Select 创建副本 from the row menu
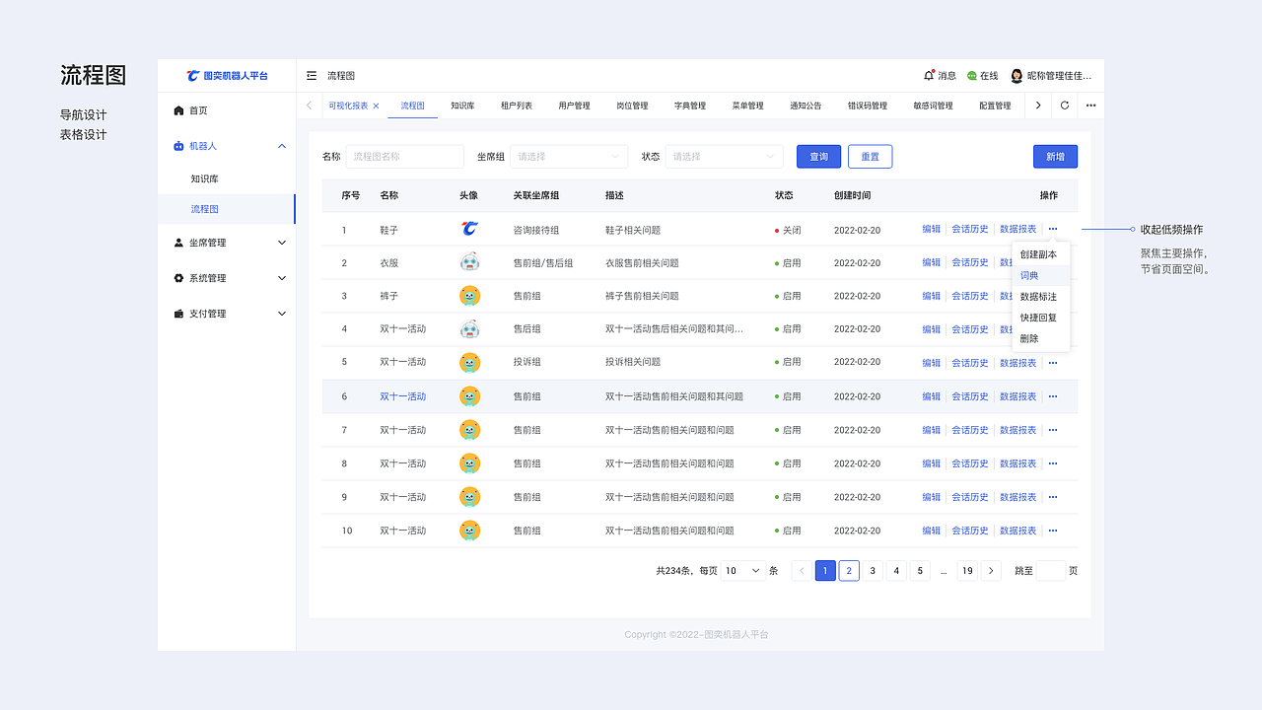1262x710 pixels. 1041,254
